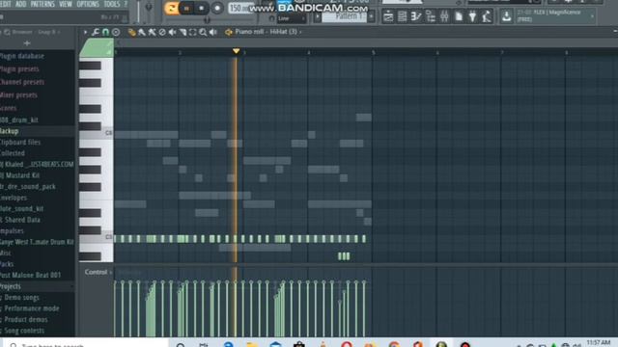Adjust the main volume slider knob
The width and height of the screenshot is (618, 347).
pyautogui.click(x=149, y=7)
